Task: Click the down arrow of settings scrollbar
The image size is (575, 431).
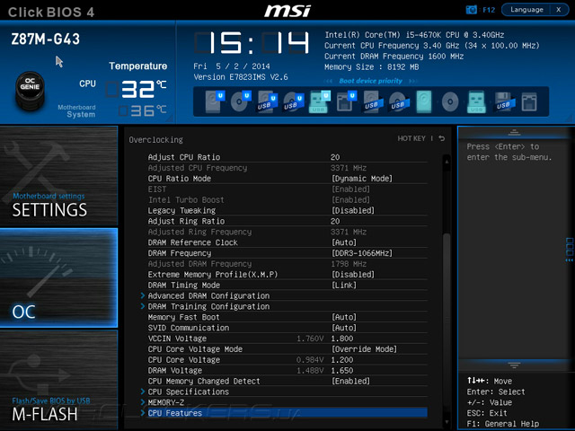Action: coord(447,422)
